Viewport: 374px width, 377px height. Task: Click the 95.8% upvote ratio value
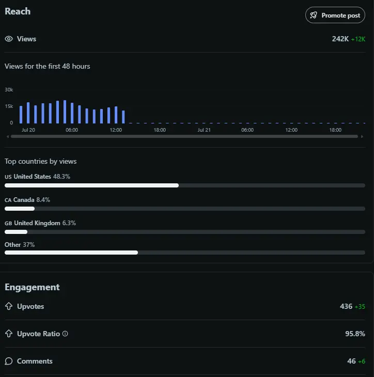355,334
